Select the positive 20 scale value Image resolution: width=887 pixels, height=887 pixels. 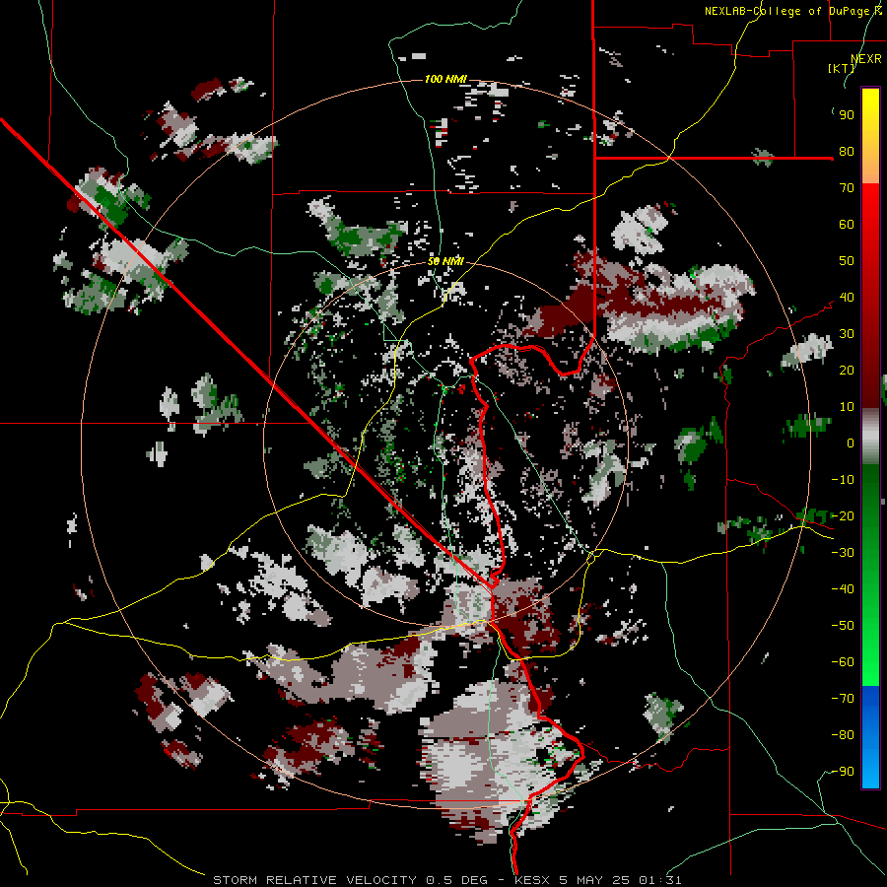tap(847, 371)
